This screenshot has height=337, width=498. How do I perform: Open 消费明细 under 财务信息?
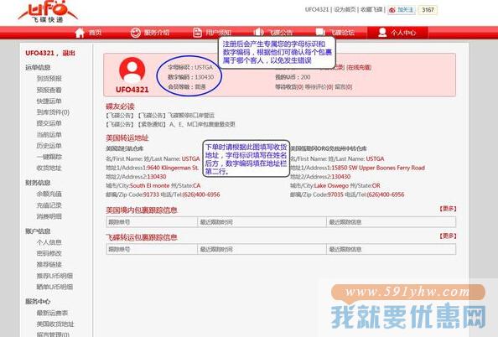[49, 216]
